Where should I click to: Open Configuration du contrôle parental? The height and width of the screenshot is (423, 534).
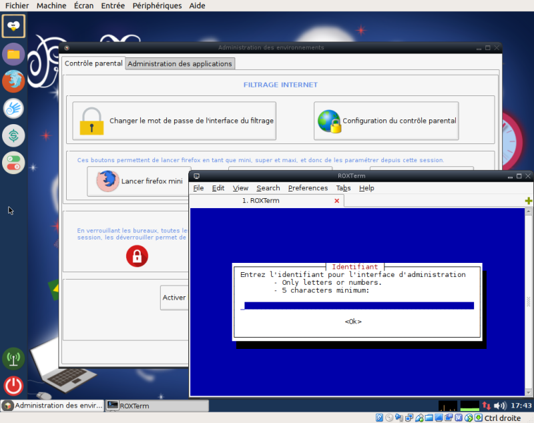[386, 121]
